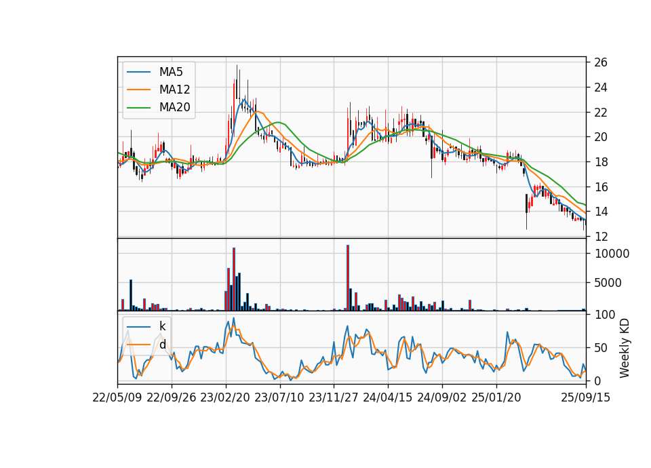Click the tall volume bar near 23/02/20
651x468 pixels.
[234, 279]
